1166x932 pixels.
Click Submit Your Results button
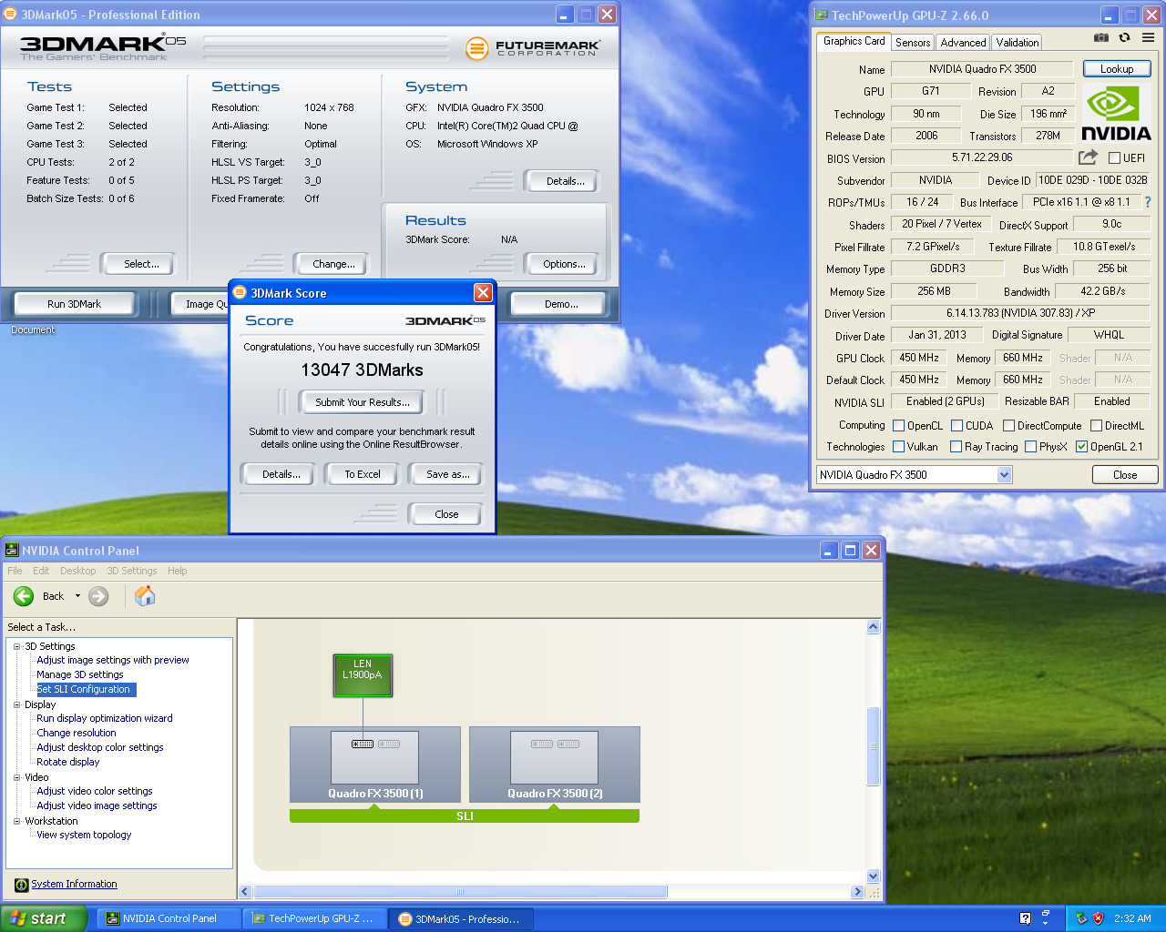click(x=363, y=402)
